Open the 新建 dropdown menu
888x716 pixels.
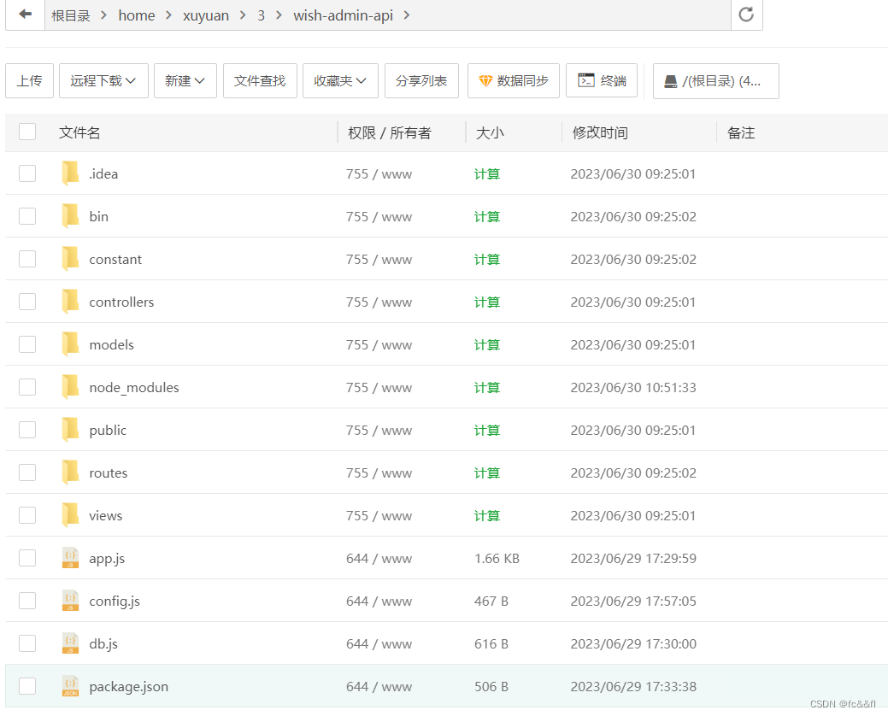185,80
